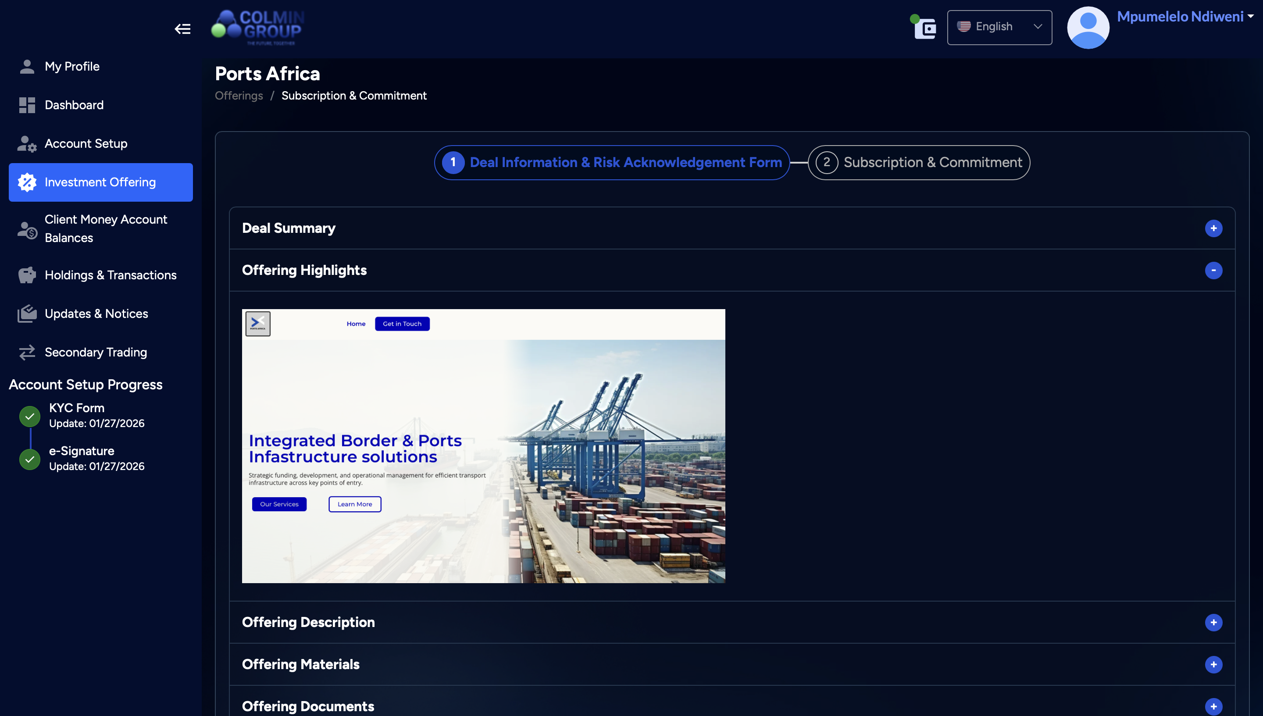Click the My Profile person icon

[27, 66]
